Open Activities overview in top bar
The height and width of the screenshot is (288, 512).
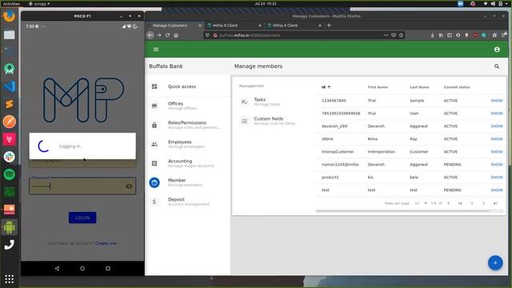11,3
